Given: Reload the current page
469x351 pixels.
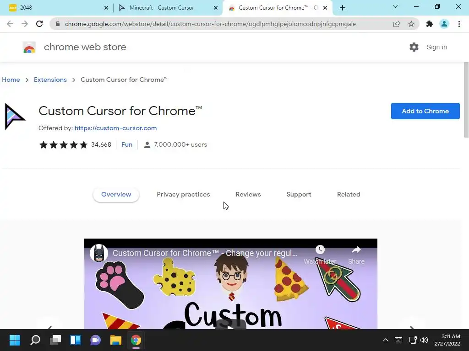Looking at the screenshot, I should pyautogui.click(x=39, y=24).
